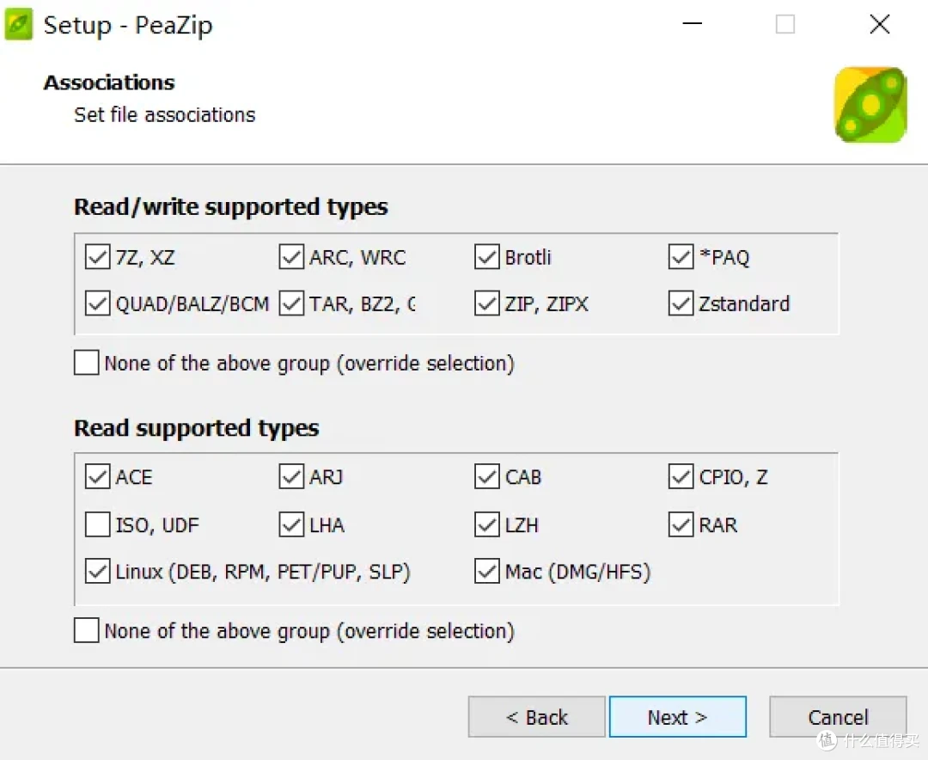Viewport: 928px width, 760px height.
Task: Click the PeaZip title bar icon
Action: point(18,25)
